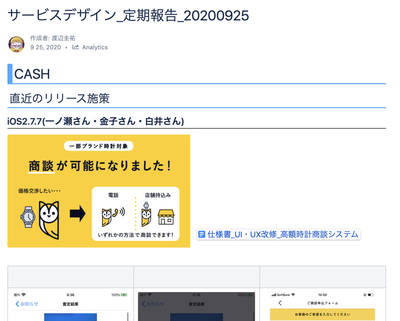Click the black arrow in banner
Image resolution: width=400 pixels, height=321 pixels.
(x=78, y=214)
